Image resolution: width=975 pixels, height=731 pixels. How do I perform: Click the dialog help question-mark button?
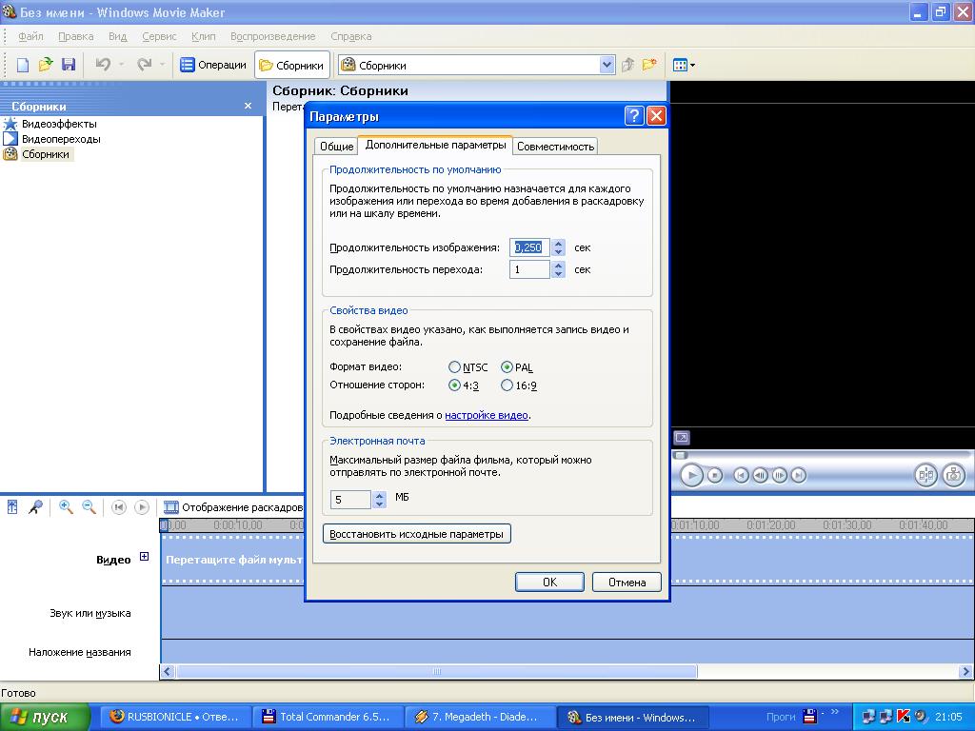633,115
